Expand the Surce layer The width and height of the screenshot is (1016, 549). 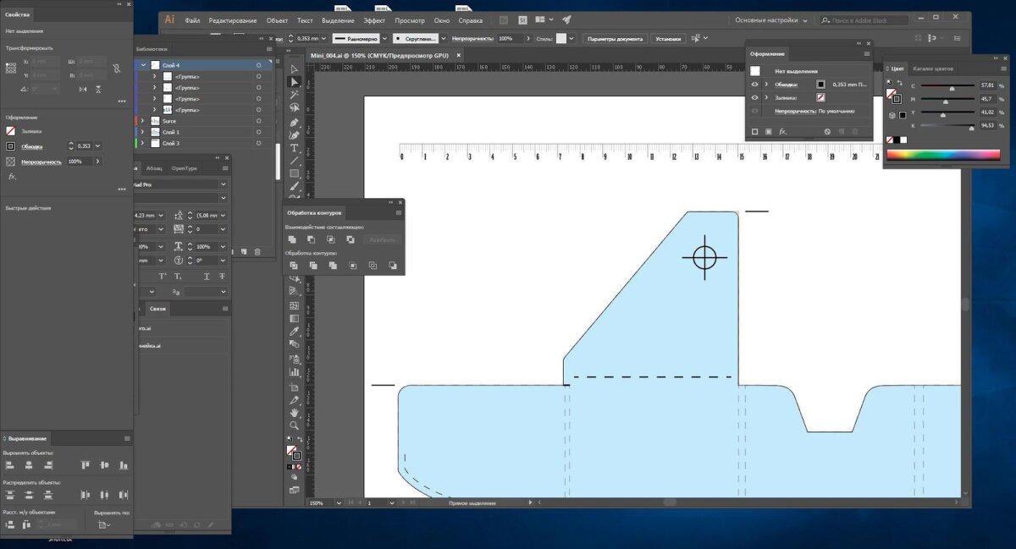pyautogui.click(x=143, y=121)
